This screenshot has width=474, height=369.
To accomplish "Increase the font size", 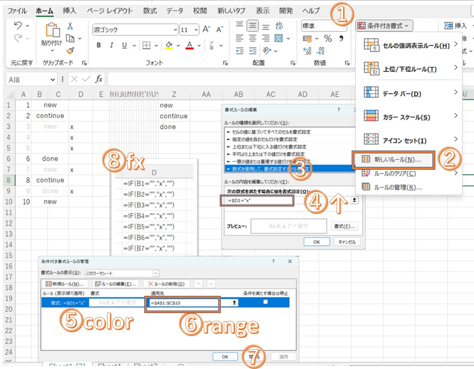I will (206, 29).
